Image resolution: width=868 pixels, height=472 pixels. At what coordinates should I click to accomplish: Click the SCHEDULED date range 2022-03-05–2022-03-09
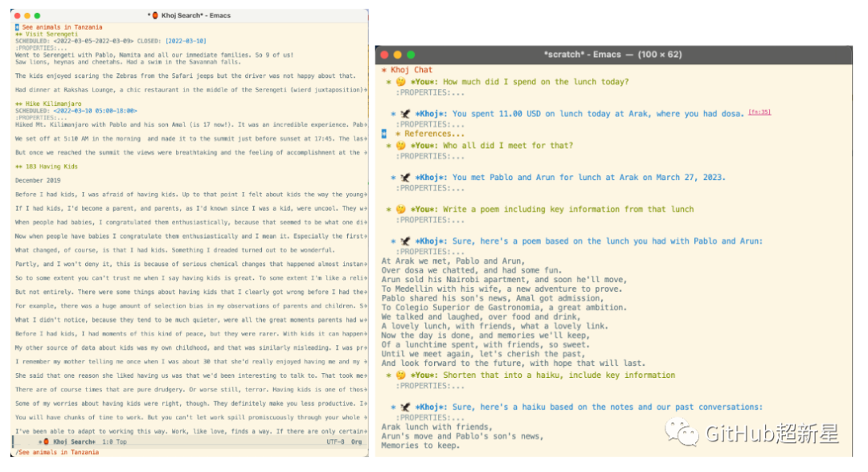coord(92,41)
